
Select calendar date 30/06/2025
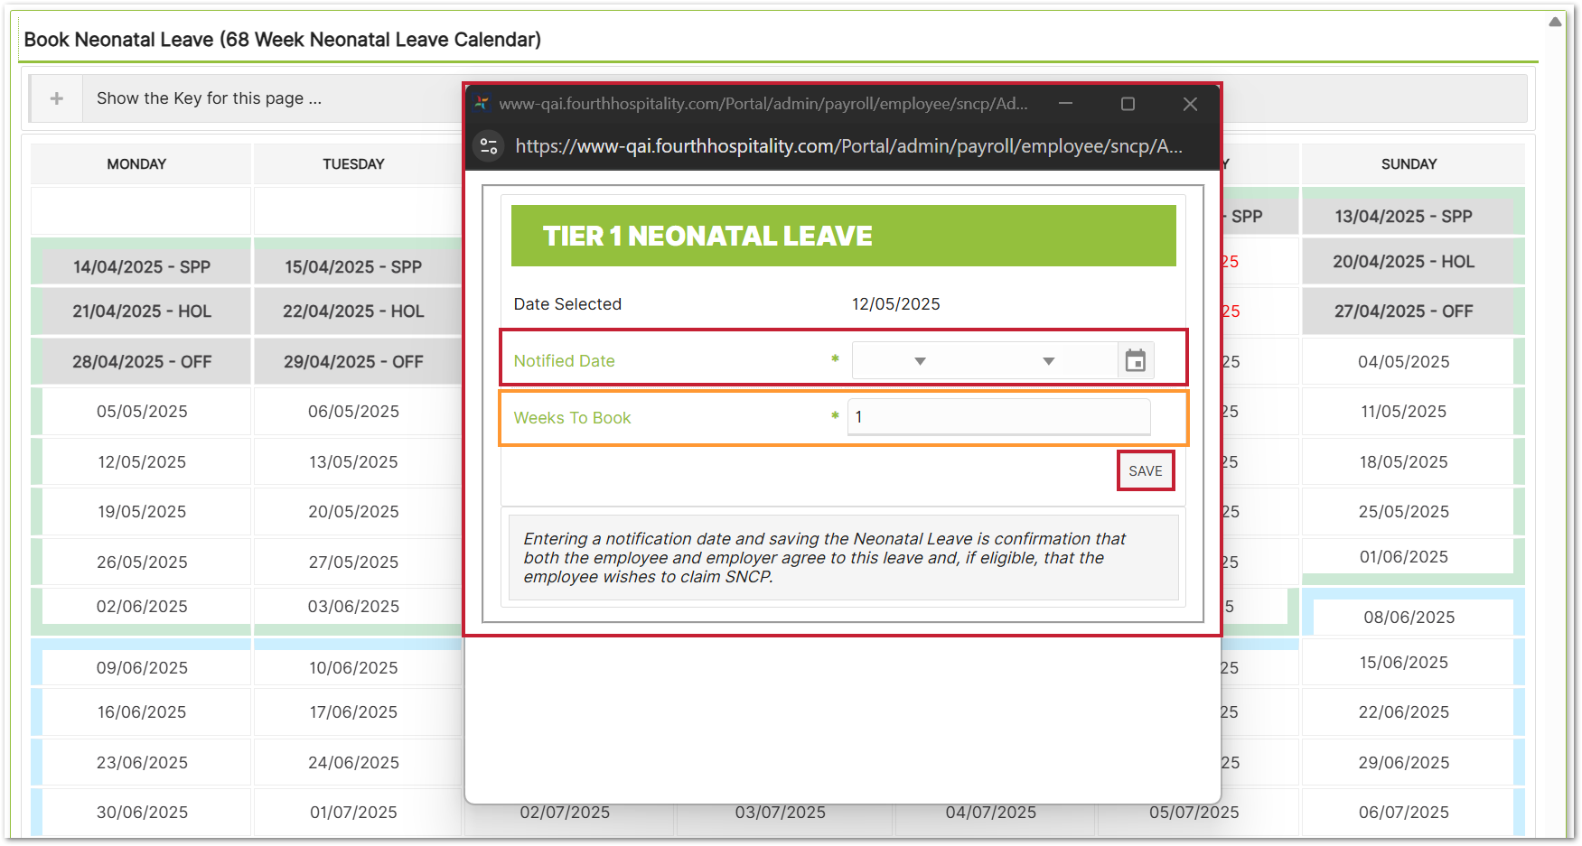point(142,813)
